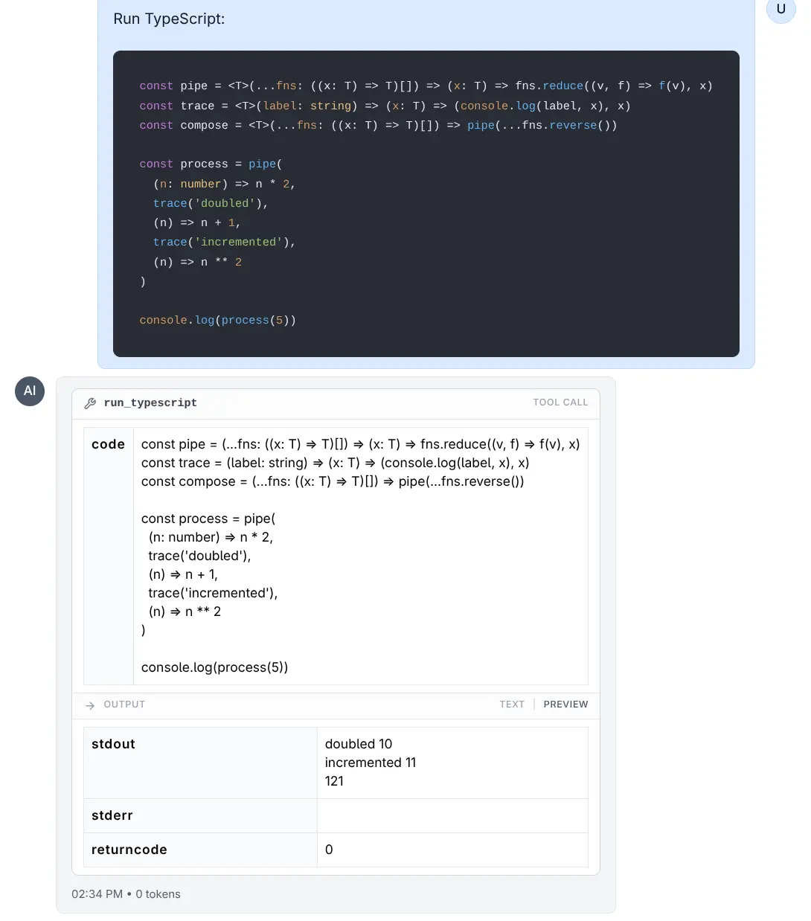Click the OUTPUT section header to collapse it
Image resolution: width=811 pixels, height=921 pixels.
(124, 704)
